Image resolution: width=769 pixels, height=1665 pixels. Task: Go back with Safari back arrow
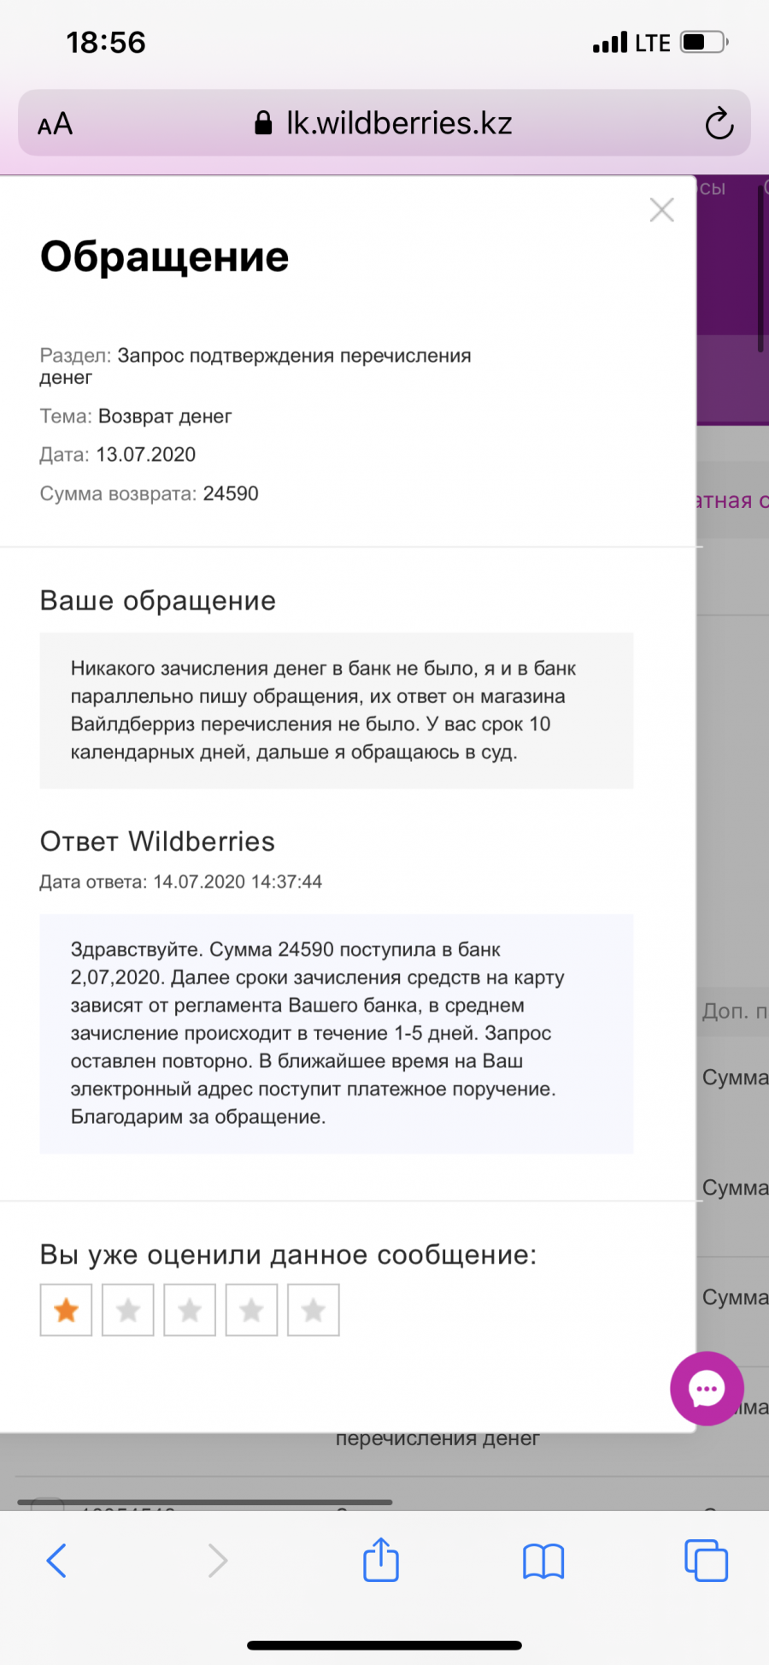pos(56,1561)
